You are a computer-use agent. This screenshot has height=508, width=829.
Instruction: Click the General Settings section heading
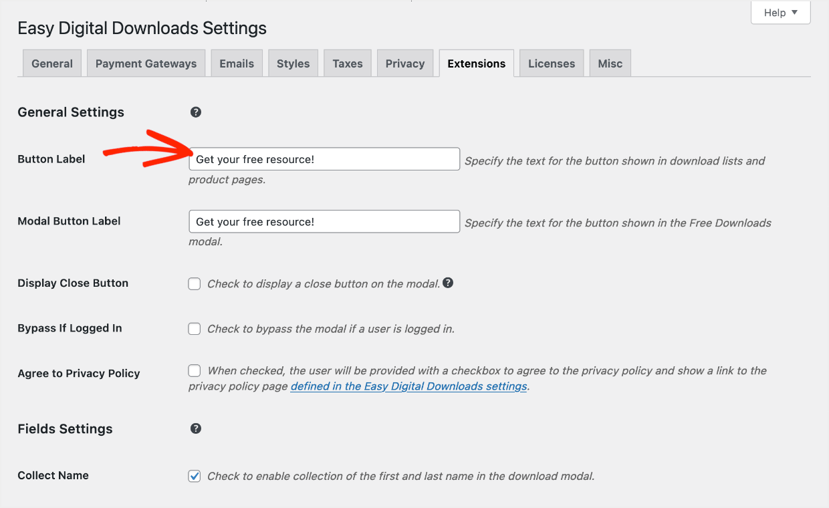pyautogui.click(x=71, y=112)
